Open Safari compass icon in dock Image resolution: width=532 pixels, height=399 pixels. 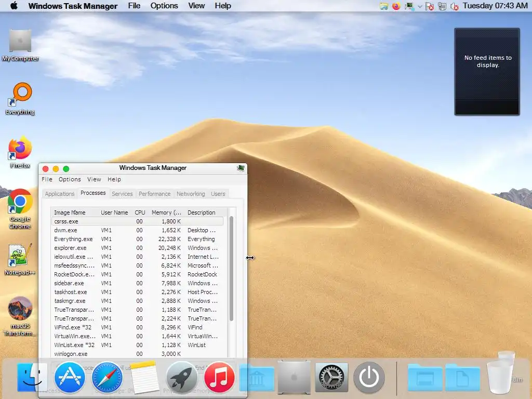(107, 377)
